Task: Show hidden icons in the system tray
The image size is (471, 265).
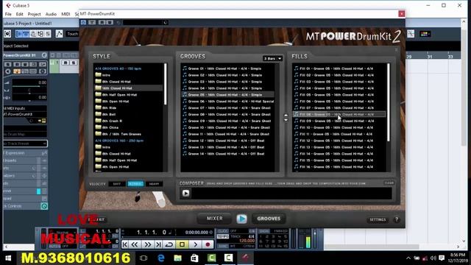Action: coord(408,258)
